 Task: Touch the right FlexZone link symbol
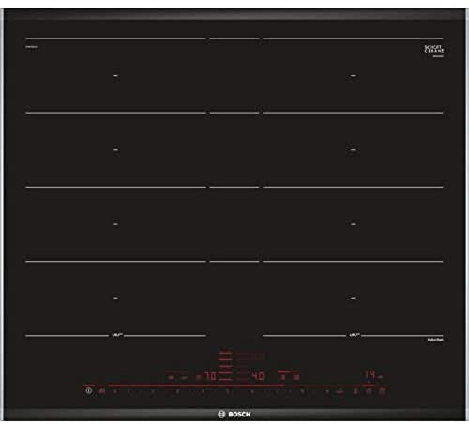coord(354,335)
